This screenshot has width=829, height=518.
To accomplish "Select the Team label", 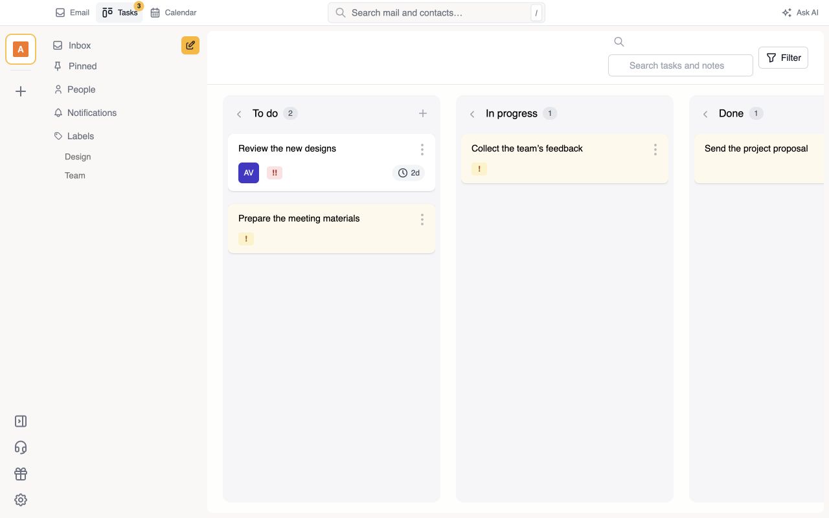I will [x=75, y=175].
